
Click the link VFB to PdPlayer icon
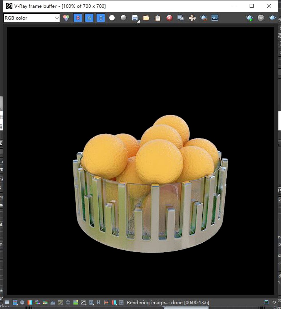pos(215,18)
